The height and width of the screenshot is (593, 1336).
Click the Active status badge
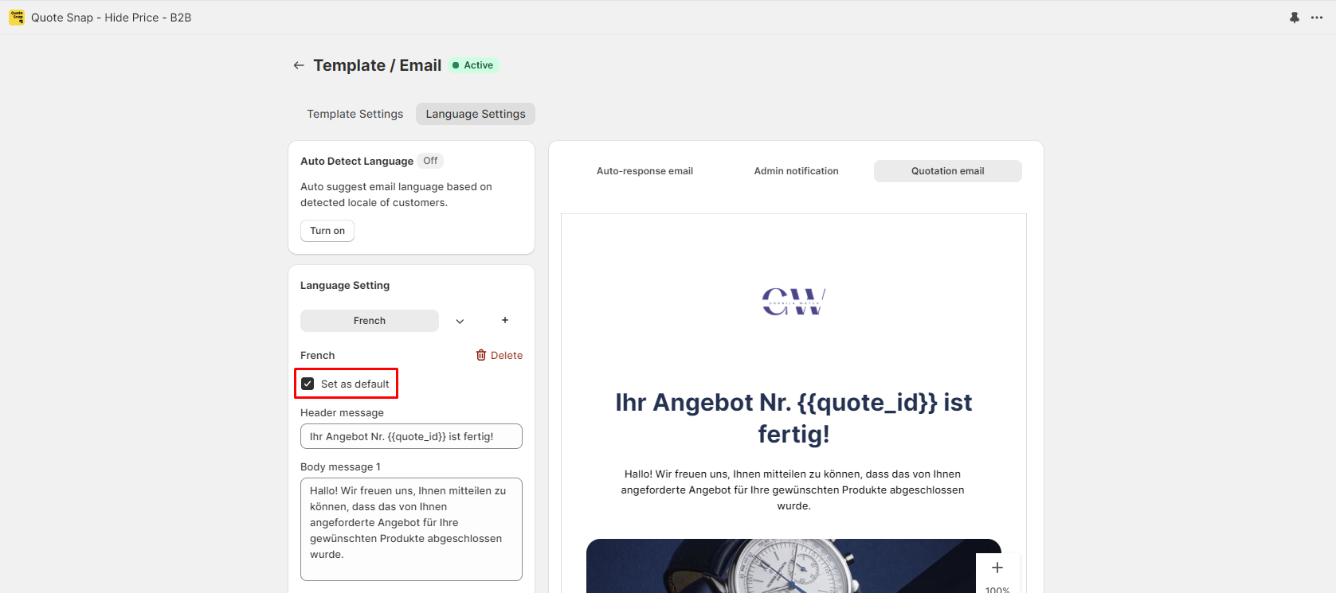pyautogui.click(x=473, y=65)
